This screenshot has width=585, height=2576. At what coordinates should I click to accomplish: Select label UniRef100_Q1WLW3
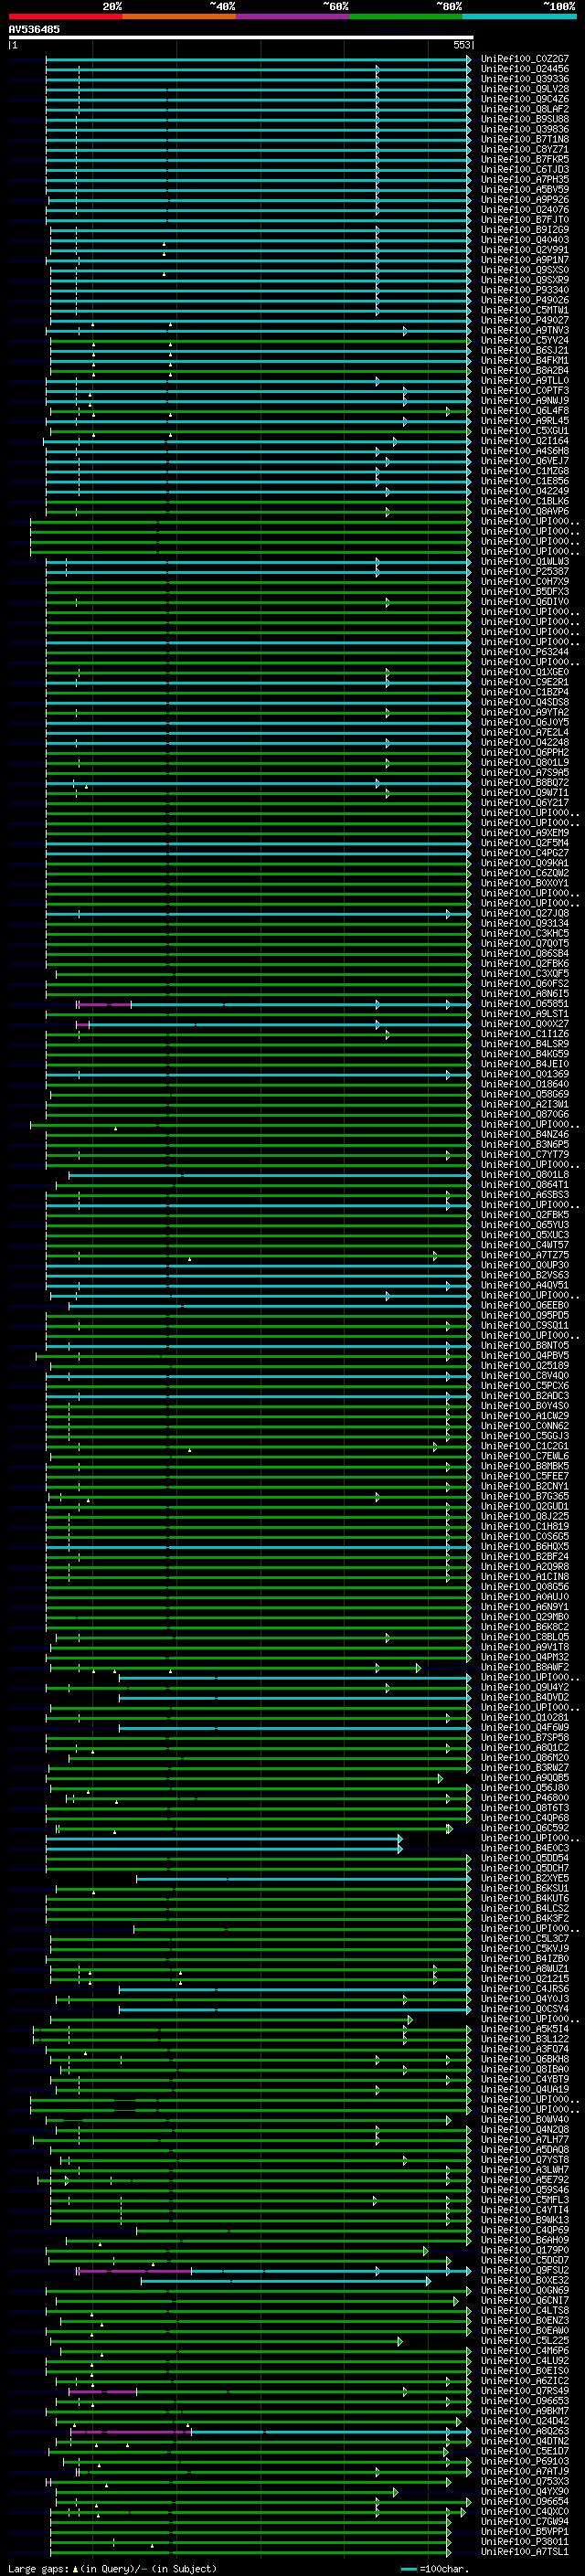[525, 562]
